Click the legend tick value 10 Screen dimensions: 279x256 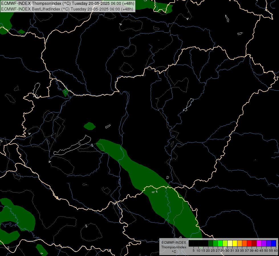coord(198,251)
